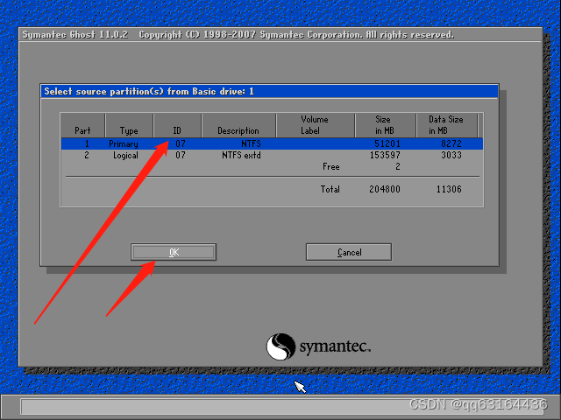Click the dialog title bar text
561x420 pixels.
click(149, 91)
